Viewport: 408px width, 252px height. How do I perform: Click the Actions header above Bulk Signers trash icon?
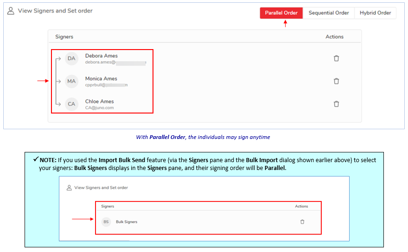tap(301, 206)
